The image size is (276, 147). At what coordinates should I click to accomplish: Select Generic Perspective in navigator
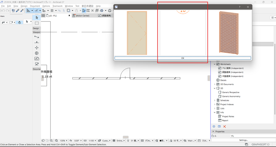pyautogui.click(x=231, y=92)
